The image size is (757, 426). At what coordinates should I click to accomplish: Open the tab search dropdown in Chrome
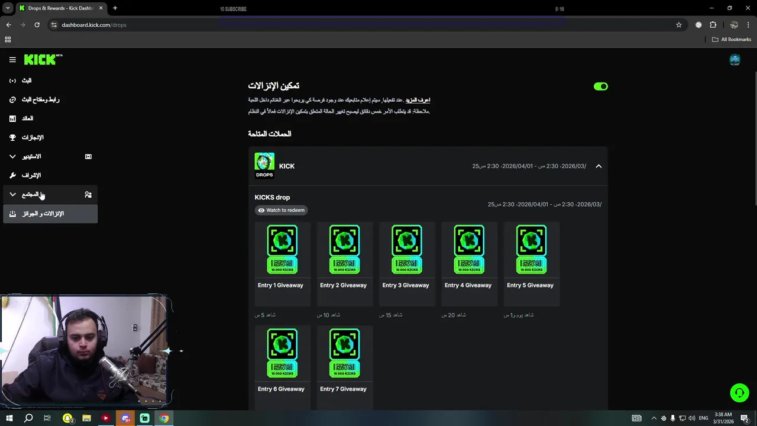pyautogui.click(x=8, y=8)
